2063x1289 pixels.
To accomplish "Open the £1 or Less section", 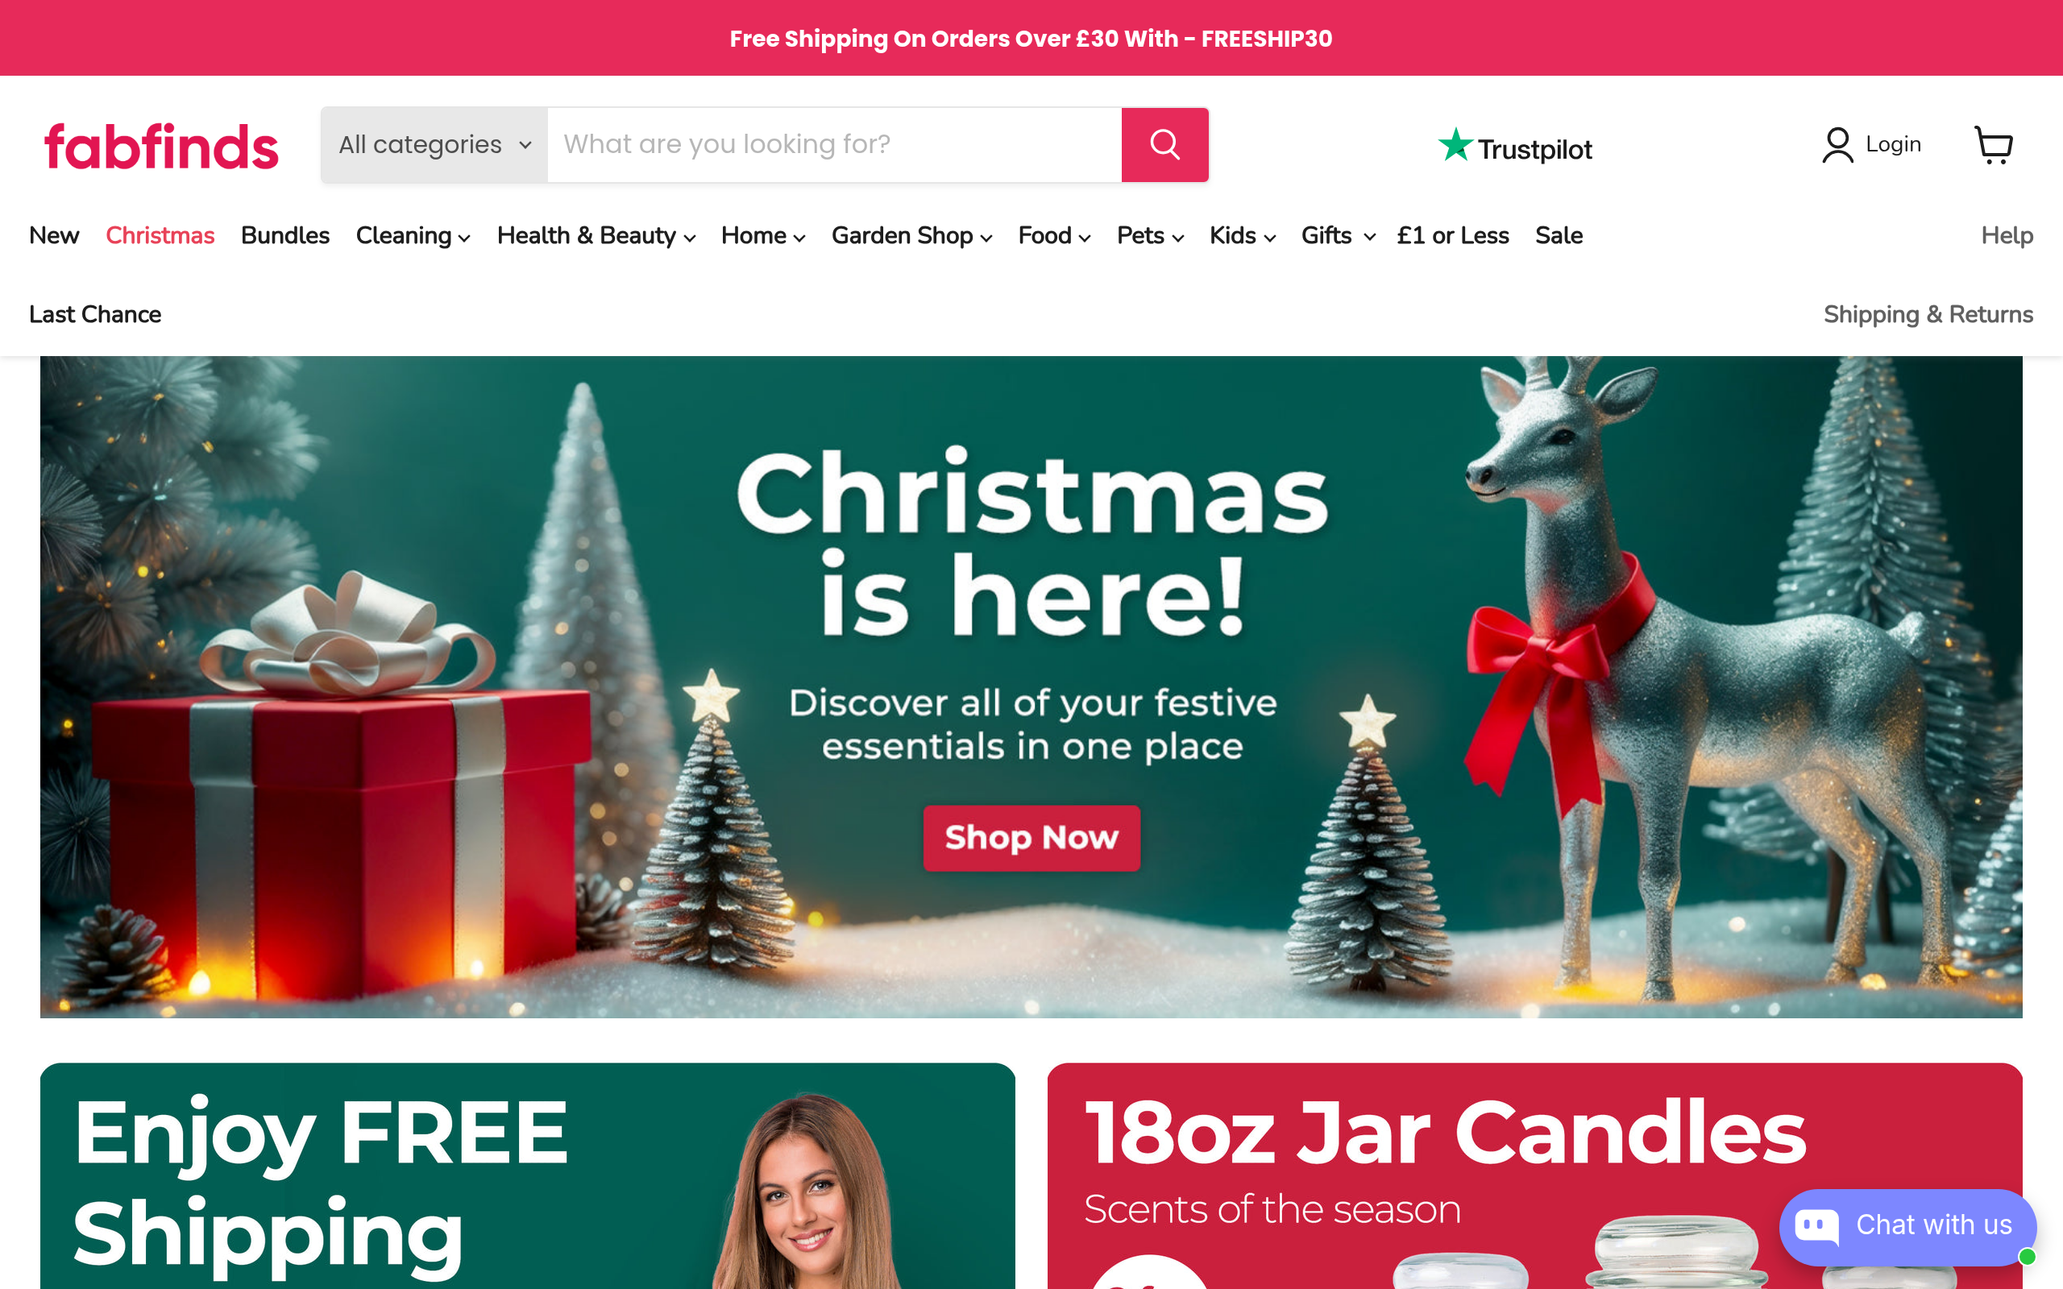I will (1453, 235).
